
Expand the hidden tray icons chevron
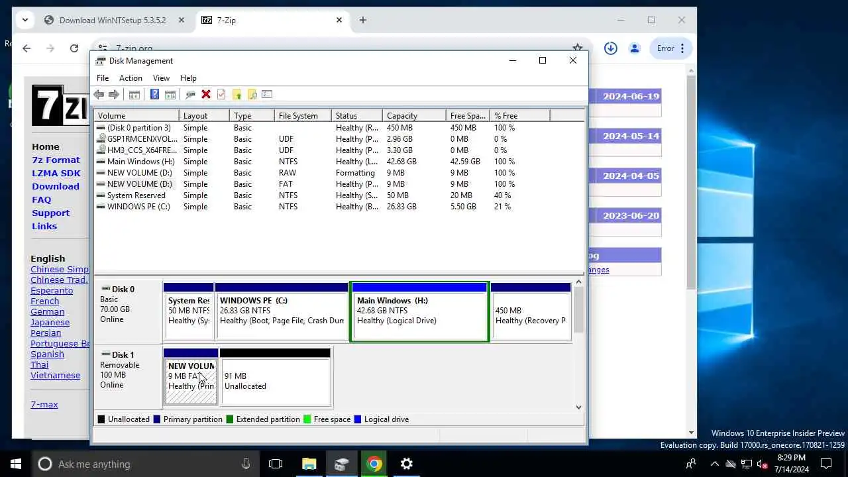pos(715,464)
